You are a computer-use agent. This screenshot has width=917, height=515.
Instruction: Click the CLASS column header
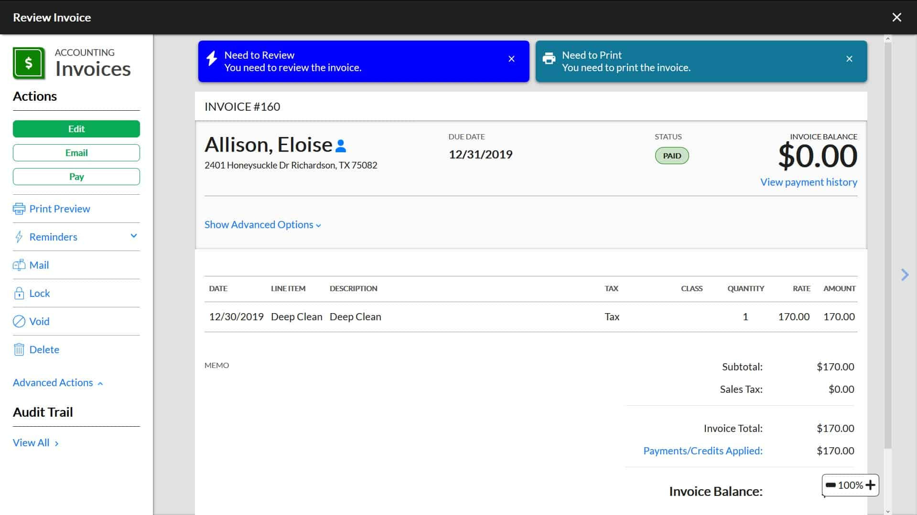[x=691, y=288]
